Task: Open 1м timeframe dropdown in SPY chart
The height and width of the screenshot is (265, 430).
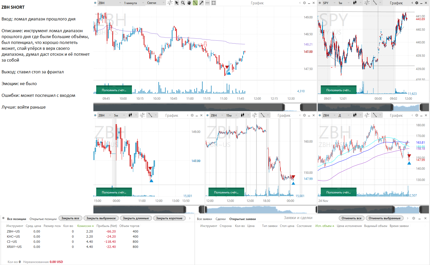Action: point(344,3)
